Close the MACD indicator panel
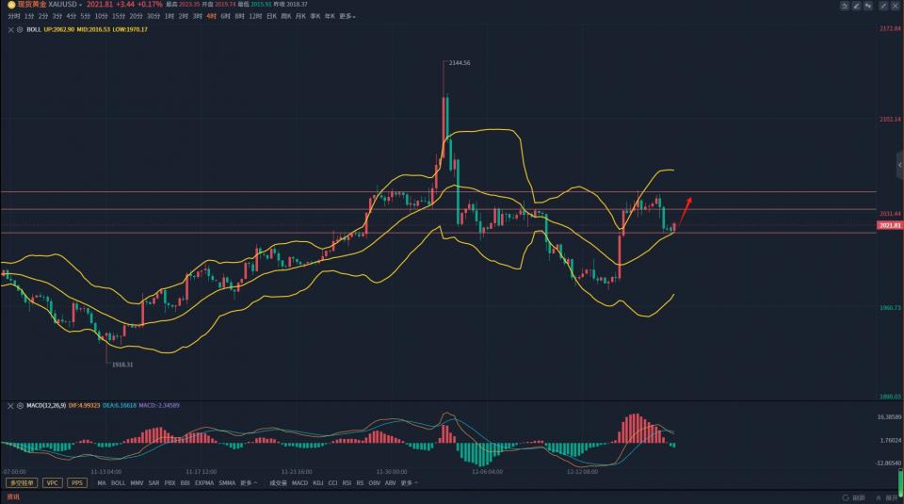 pos(11,405)
